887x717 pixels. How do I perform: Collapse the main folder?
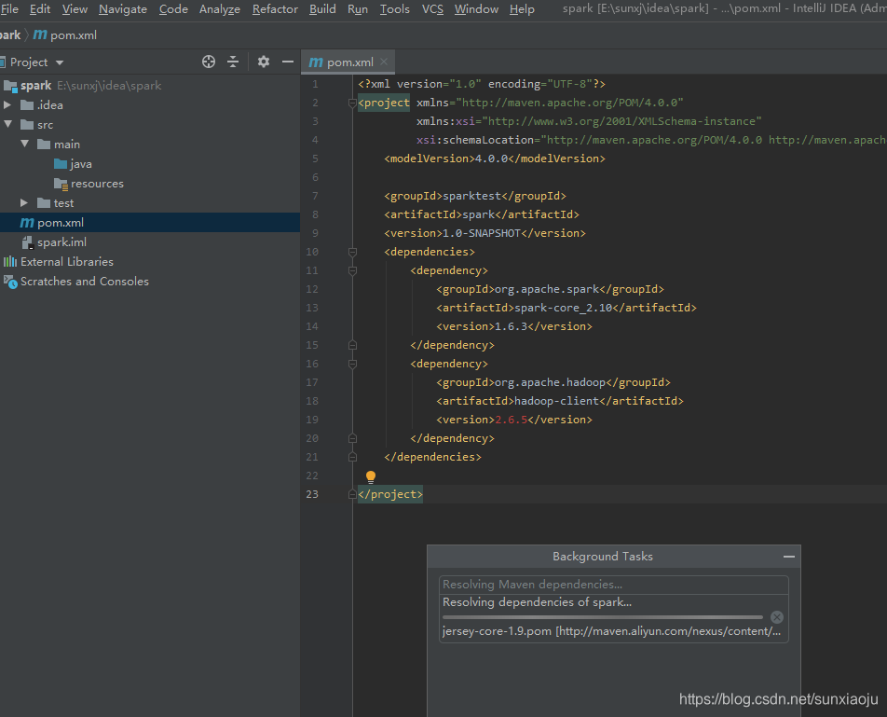pyautogui.click(x=25, y=144)
